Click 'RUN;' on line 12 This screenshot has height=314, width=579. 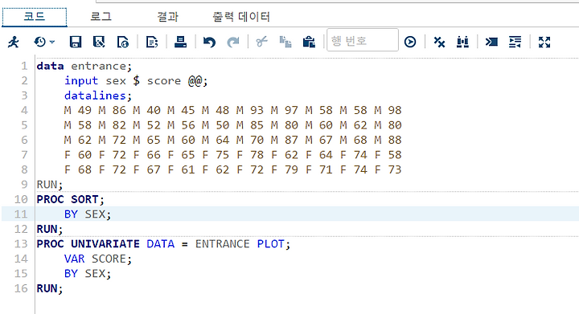pos(50,229)
